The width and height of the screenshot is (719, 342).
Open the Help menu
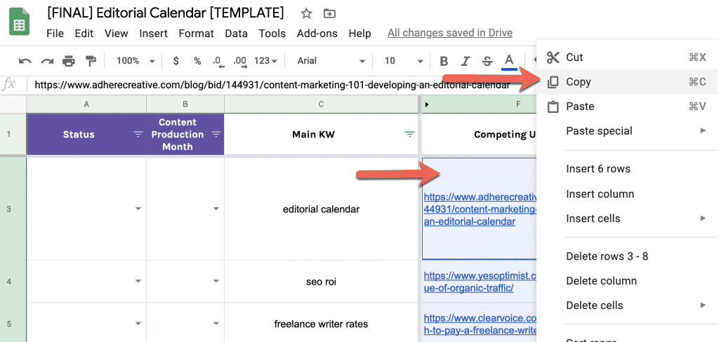coord(359,34)
